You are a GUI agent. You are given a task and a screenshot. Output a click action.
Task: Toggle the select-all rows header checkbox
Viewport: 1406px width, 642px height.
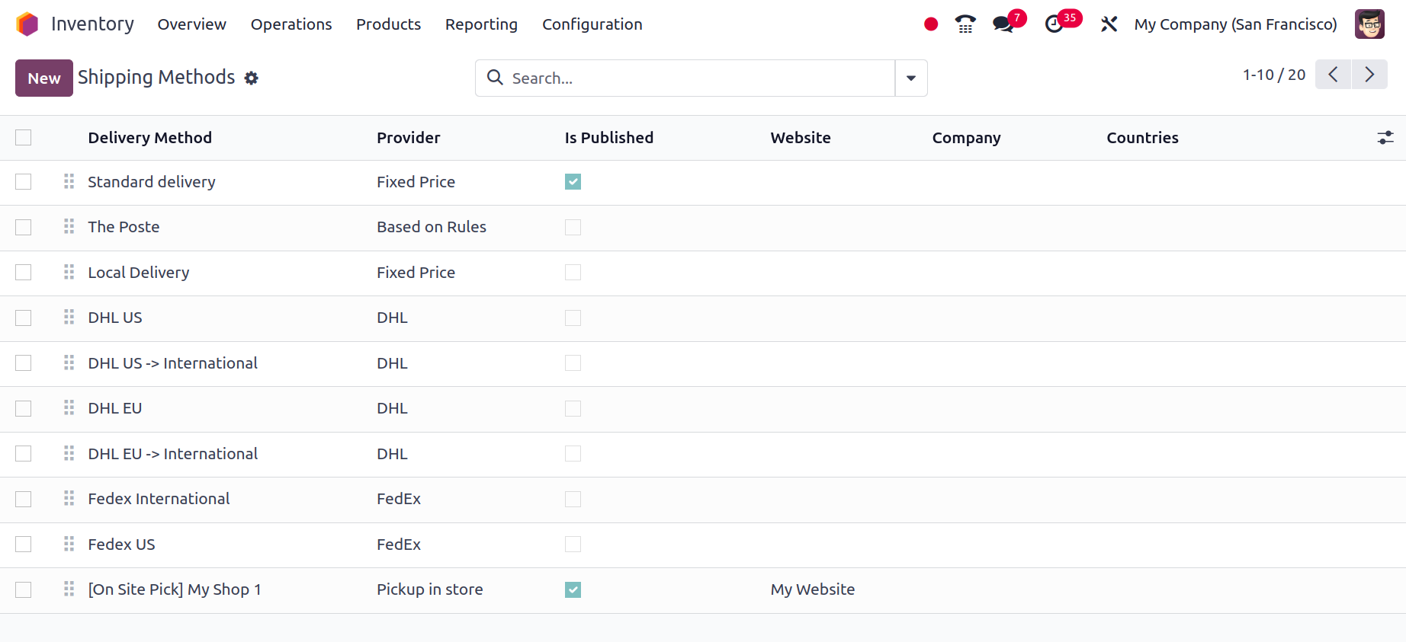point(24,138)
